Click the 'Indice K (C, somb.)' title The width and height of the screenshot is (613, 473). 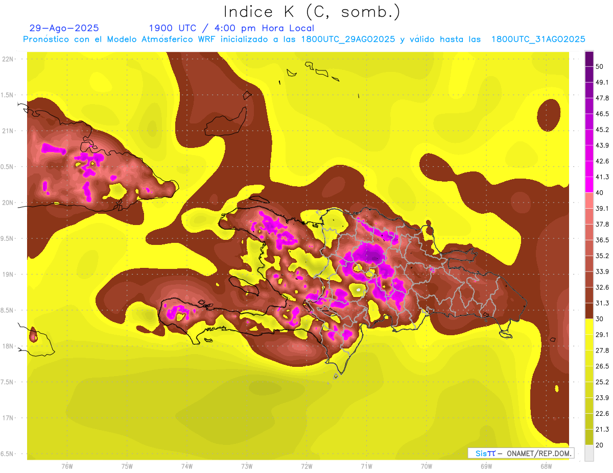(x=312, y=11)
